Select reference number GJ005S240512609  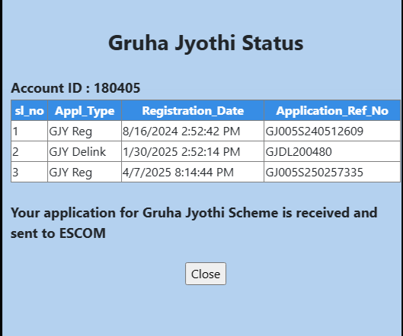(315, 132)
